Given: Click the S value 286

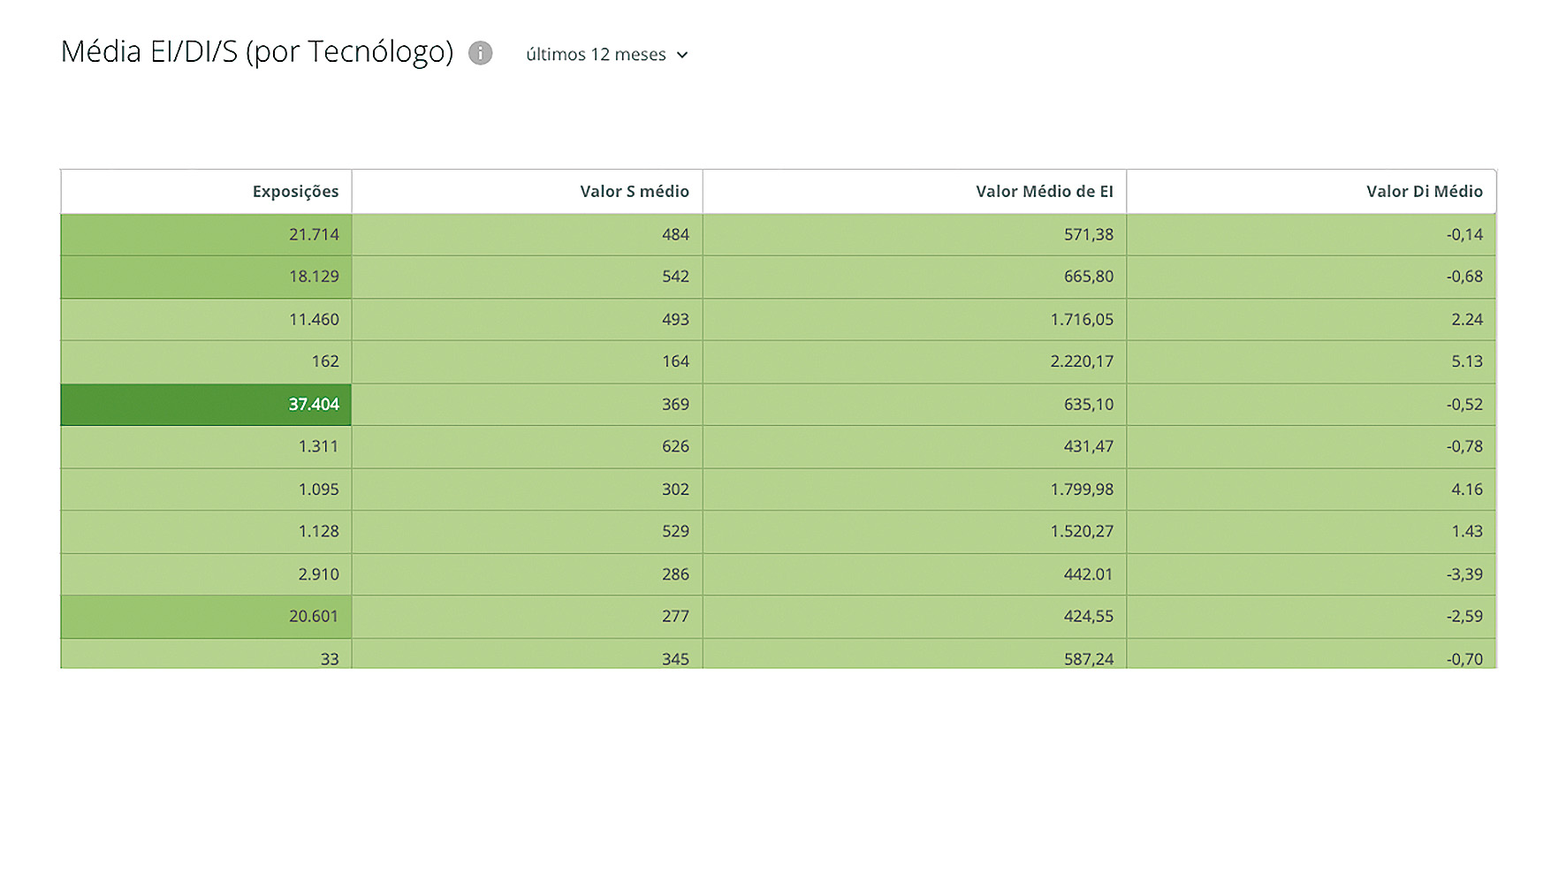Looking at the screenshot, I should (x=675, y=574).
